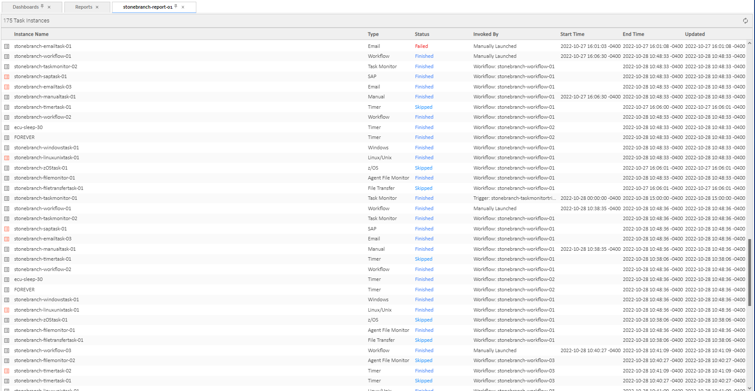This screenshot has height=391, width=755.
Task: Open the red Failed status link
Action: coord(421,46)
